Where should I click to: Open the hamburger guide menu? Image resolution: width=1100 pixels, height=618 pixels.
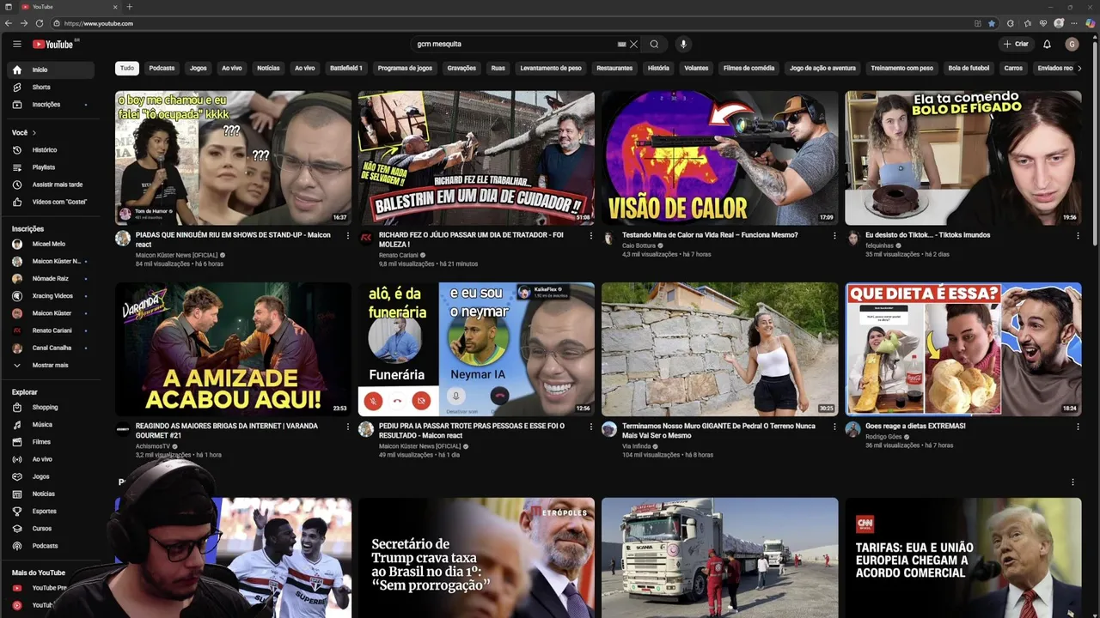click(x=16, y=44)
